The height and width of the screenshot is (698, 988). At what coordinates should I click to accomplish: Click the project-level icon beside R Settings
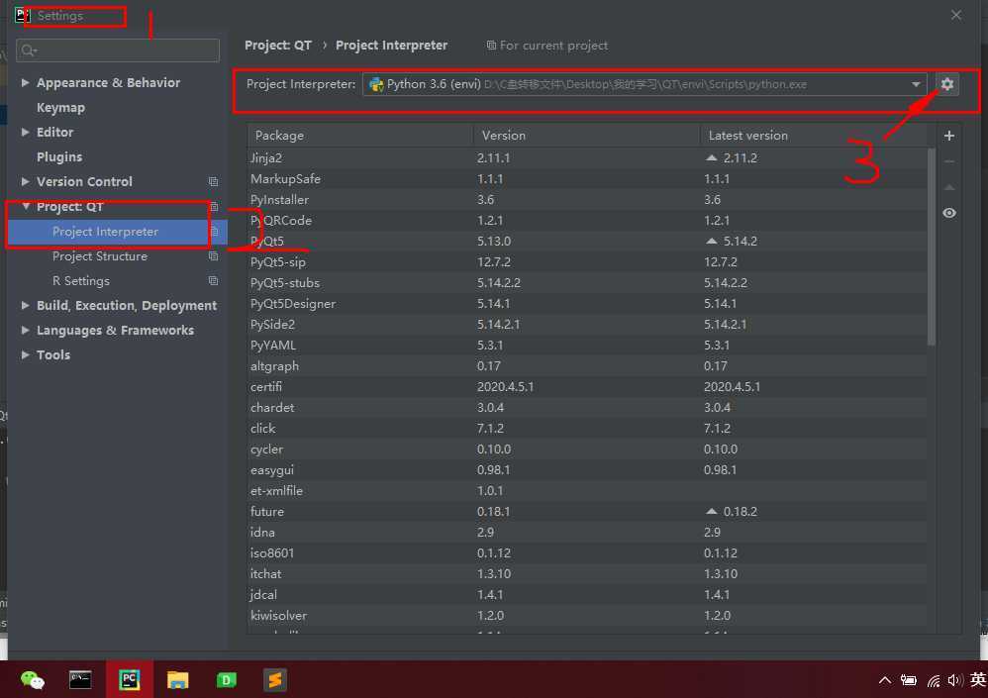213,280
